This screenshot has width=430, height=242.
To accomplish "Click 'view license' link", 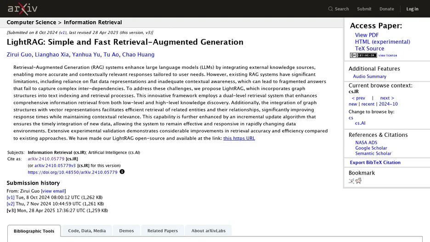I will pos(387,56).
